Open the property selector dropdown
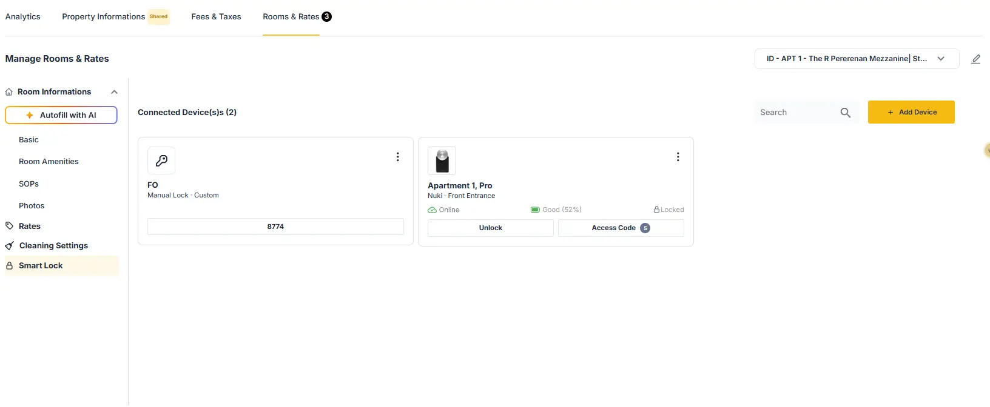Image resolution: width=990 pixels, height=407 pixels. 857,59
